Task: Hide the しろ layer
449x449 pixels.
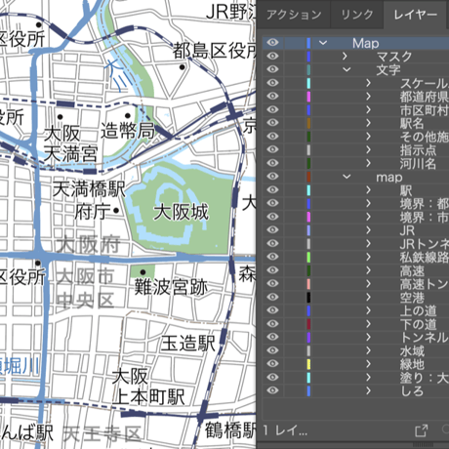Action: [272, 390]
